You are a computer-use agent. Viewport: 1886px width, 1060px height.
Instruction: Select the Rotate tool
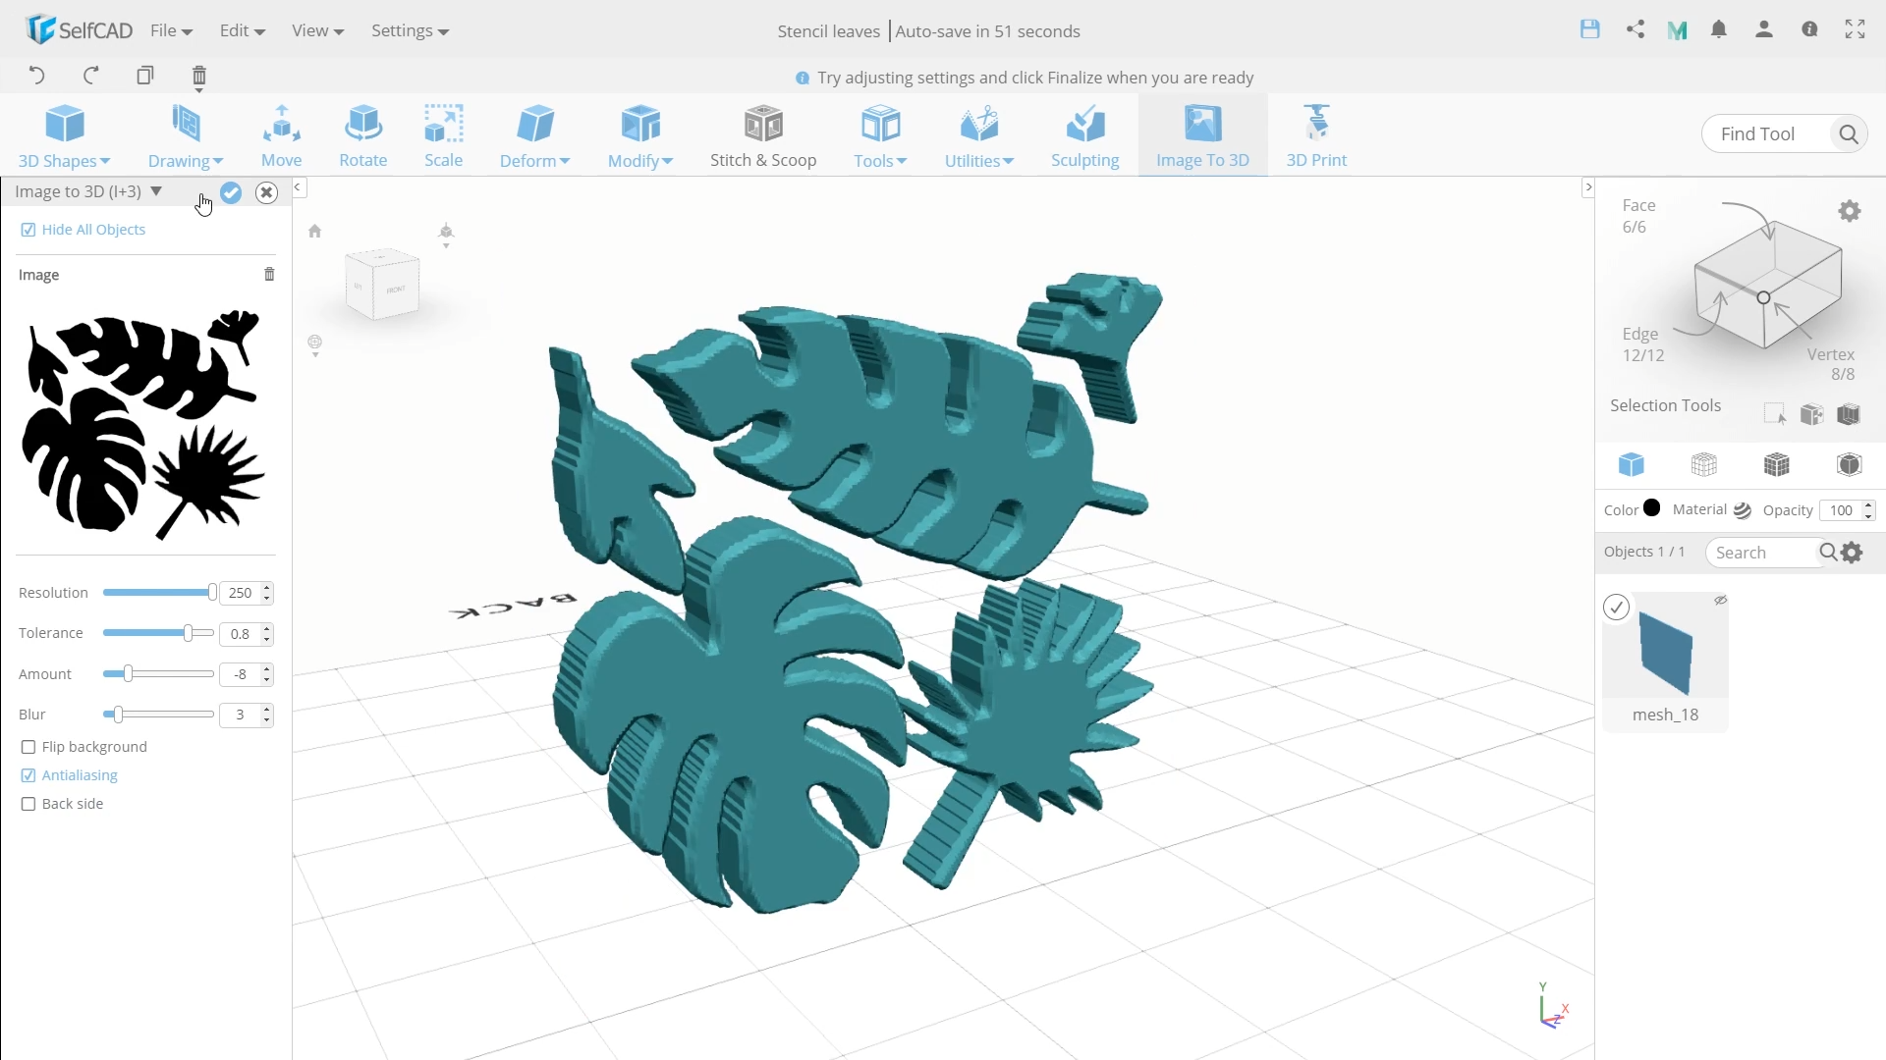[362, 135]
